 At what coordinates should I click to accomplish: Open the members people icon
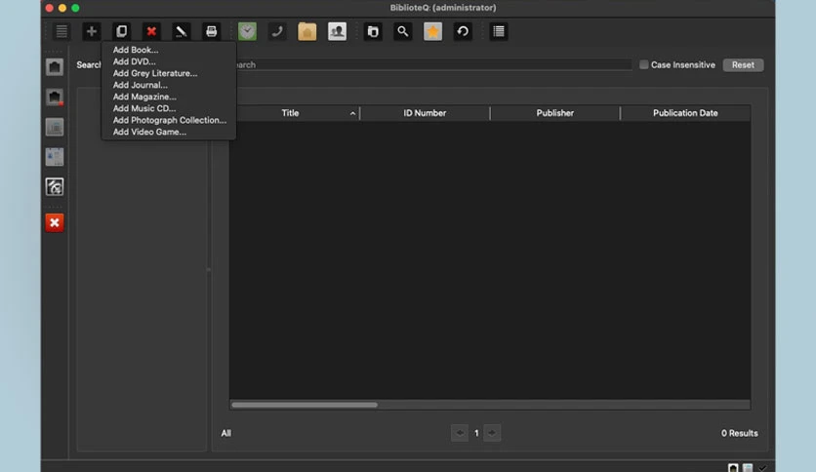point(337,31)
